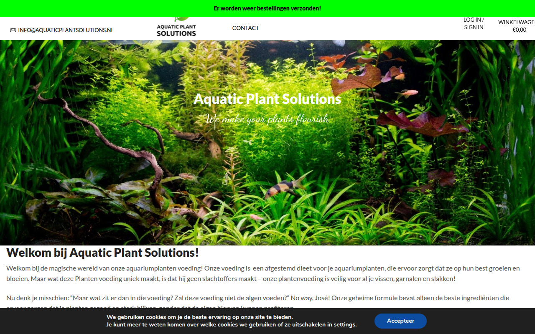This screenshot has height=334, width=535.
Task: Click the Aquatic Plant Solutions logo
Action: (x=176, y=27)
